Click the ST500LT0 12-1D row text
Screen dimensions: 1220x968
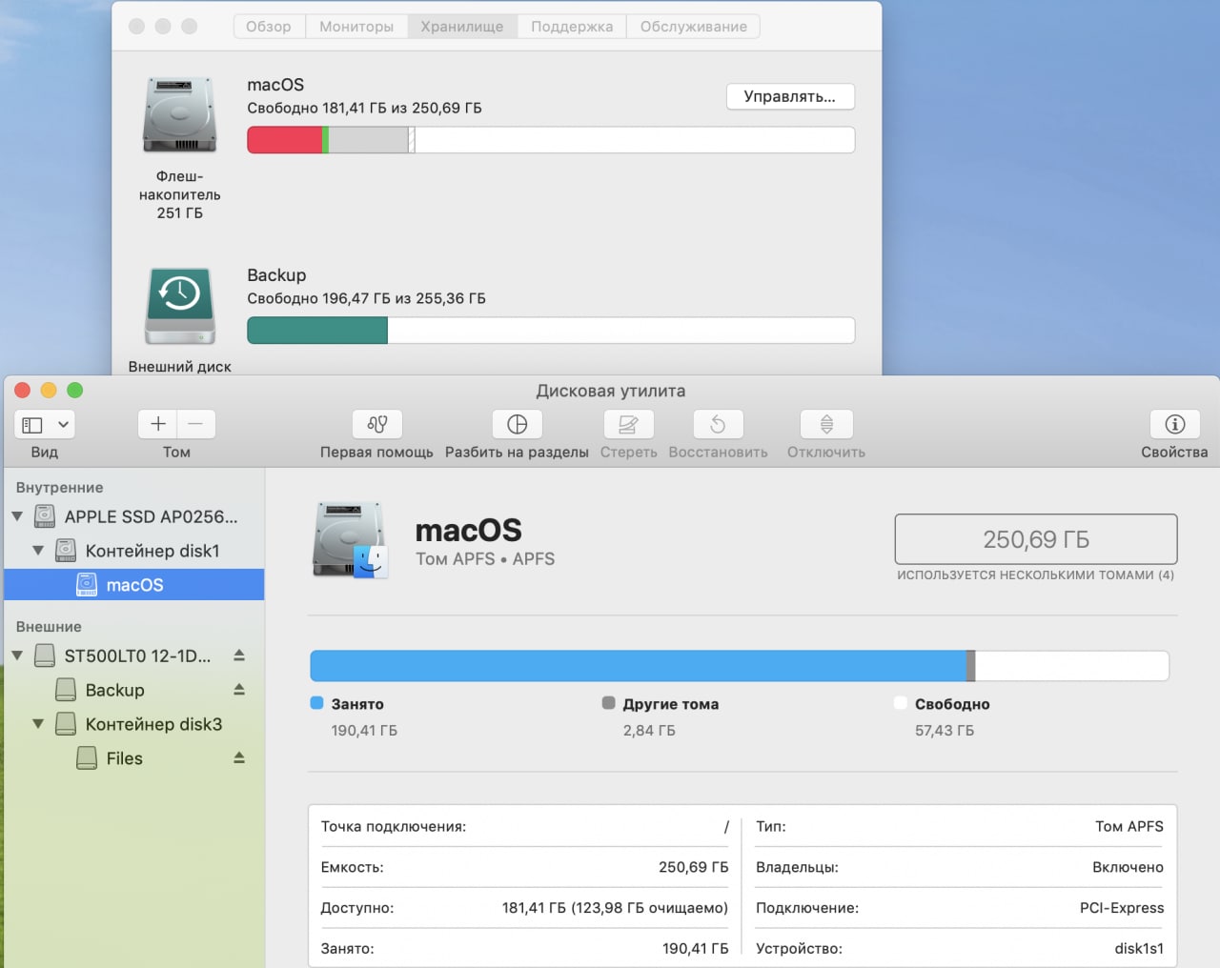click(137, 655)
